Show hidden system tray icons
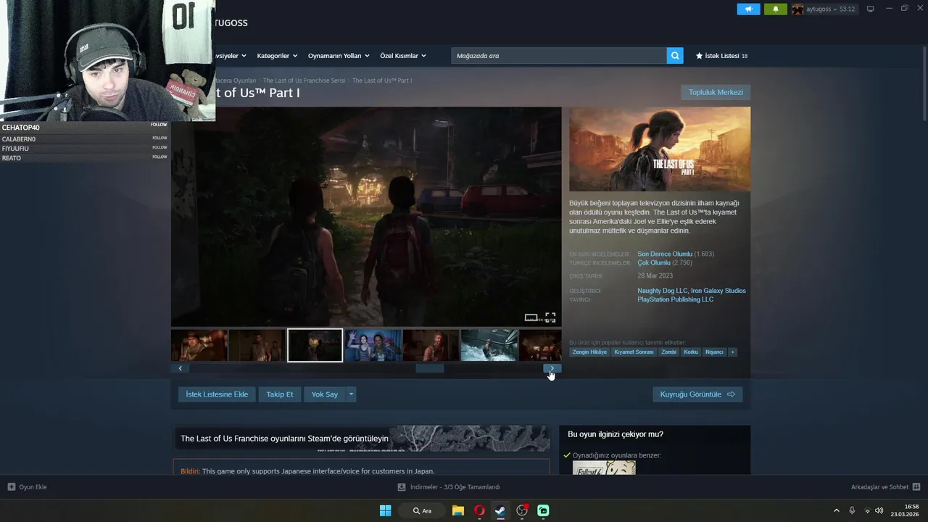This screenshot has width=928, height=522. pos(836,510)
